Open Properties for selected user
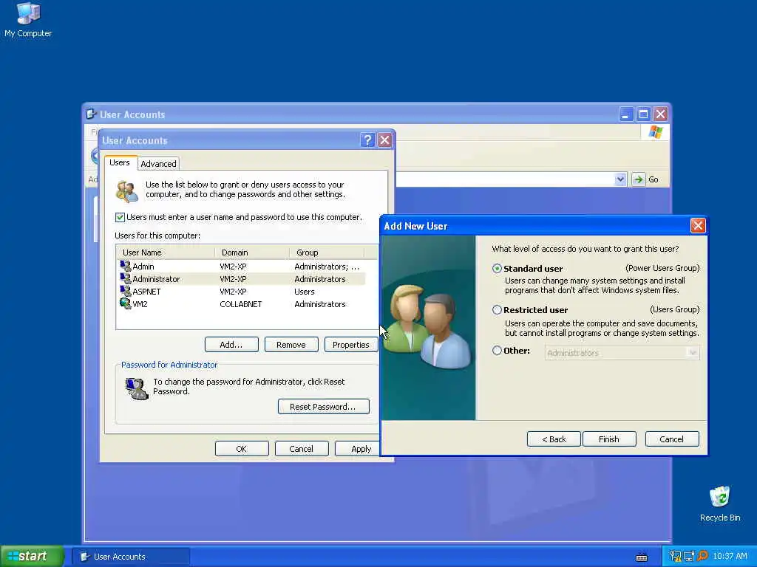Viewport: 757px width, 567px height. tap(351, 345)
